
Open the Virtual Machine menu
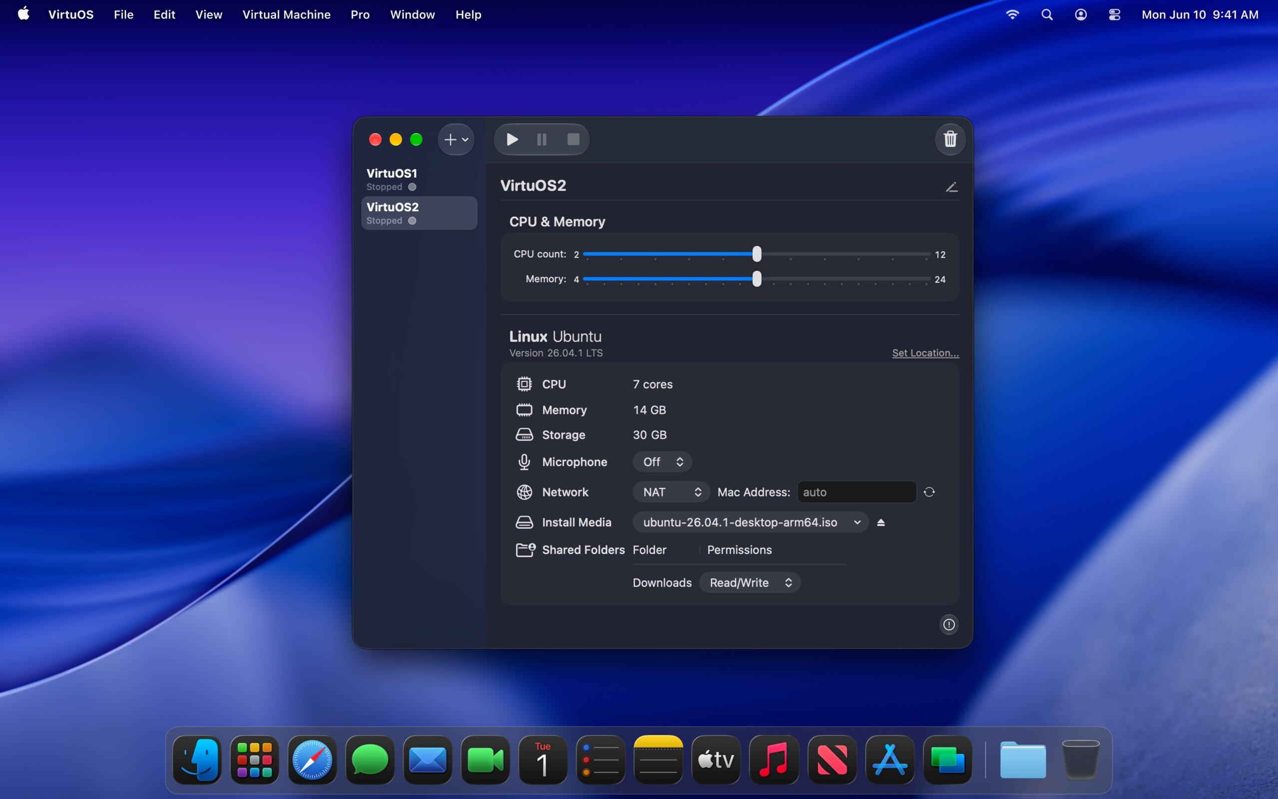click(286, 14)
